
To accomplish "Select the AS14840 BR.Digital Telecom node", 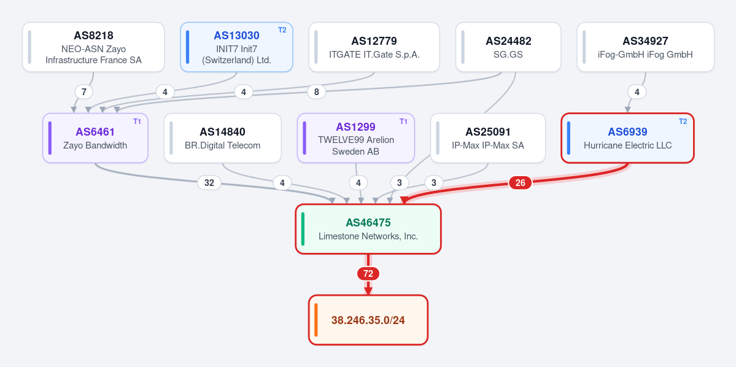I will [x=222, y=138].
